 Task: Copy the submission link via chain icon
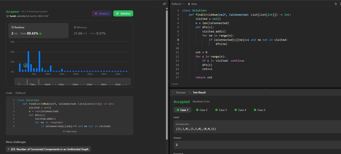pyautogui.click(x=164, y=4)
